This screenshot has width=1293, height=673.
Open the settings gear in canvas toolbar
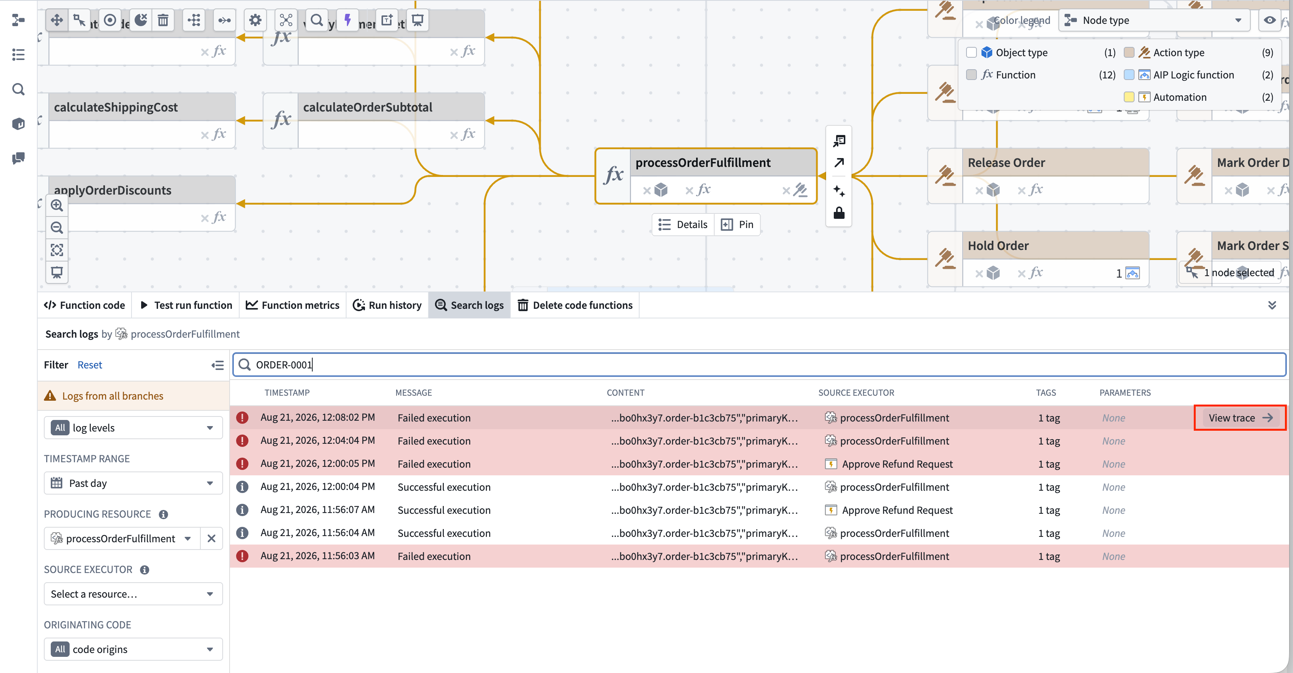[x=255, y=20]
